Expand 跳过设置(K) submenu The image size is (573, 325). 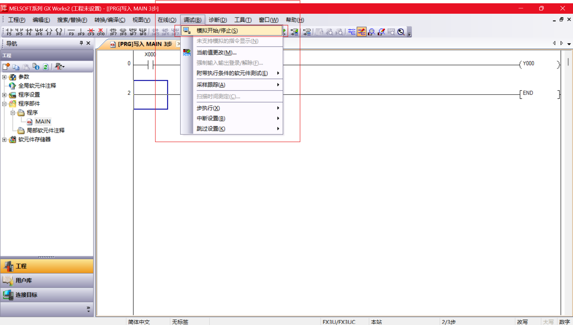pyautogui.click(x=232, y=129)
